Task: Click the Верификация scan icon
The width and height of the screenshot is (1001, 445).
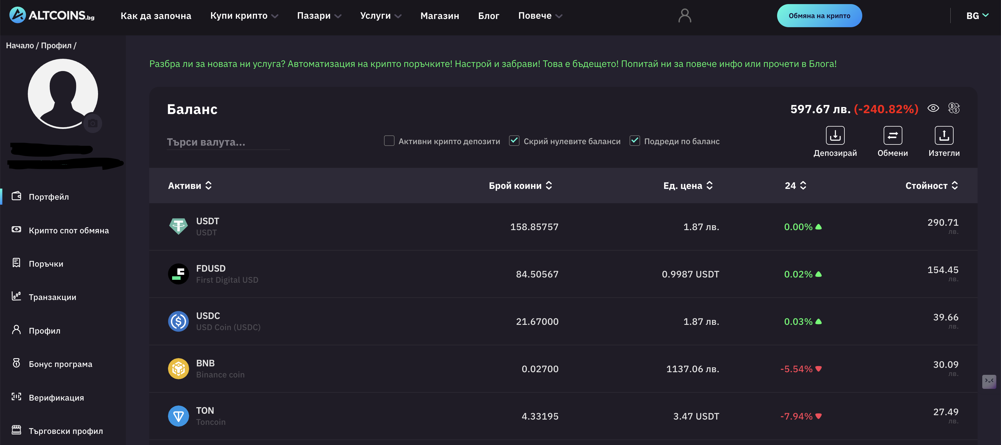Action: 16,396
